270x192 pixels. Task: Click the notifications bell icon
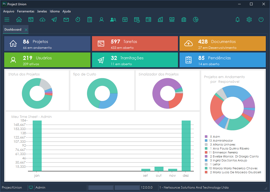[238, 20]
